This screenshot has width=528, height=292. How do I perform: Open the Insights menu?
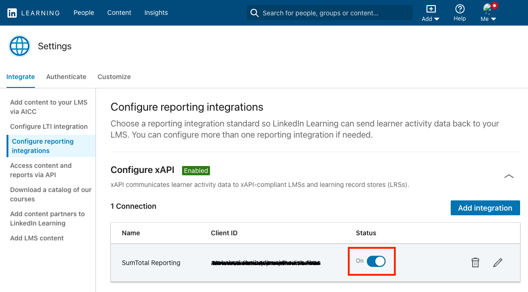click(x=156, y=13)
